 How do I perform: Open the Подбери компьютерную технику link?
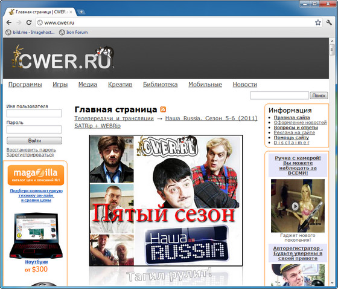point(36,195)
